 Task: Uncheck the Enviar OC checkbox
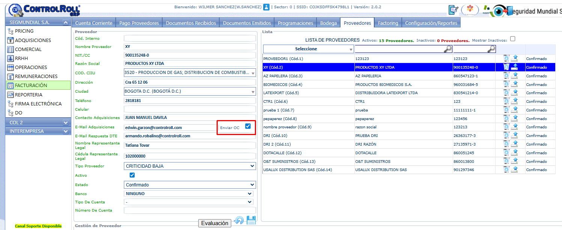(248, 126)
